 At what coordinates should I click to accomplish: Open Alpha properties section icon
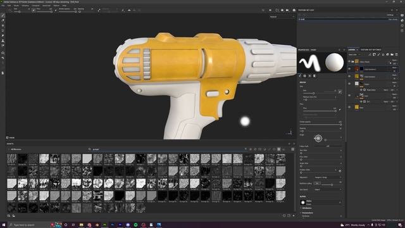point(305,76)
